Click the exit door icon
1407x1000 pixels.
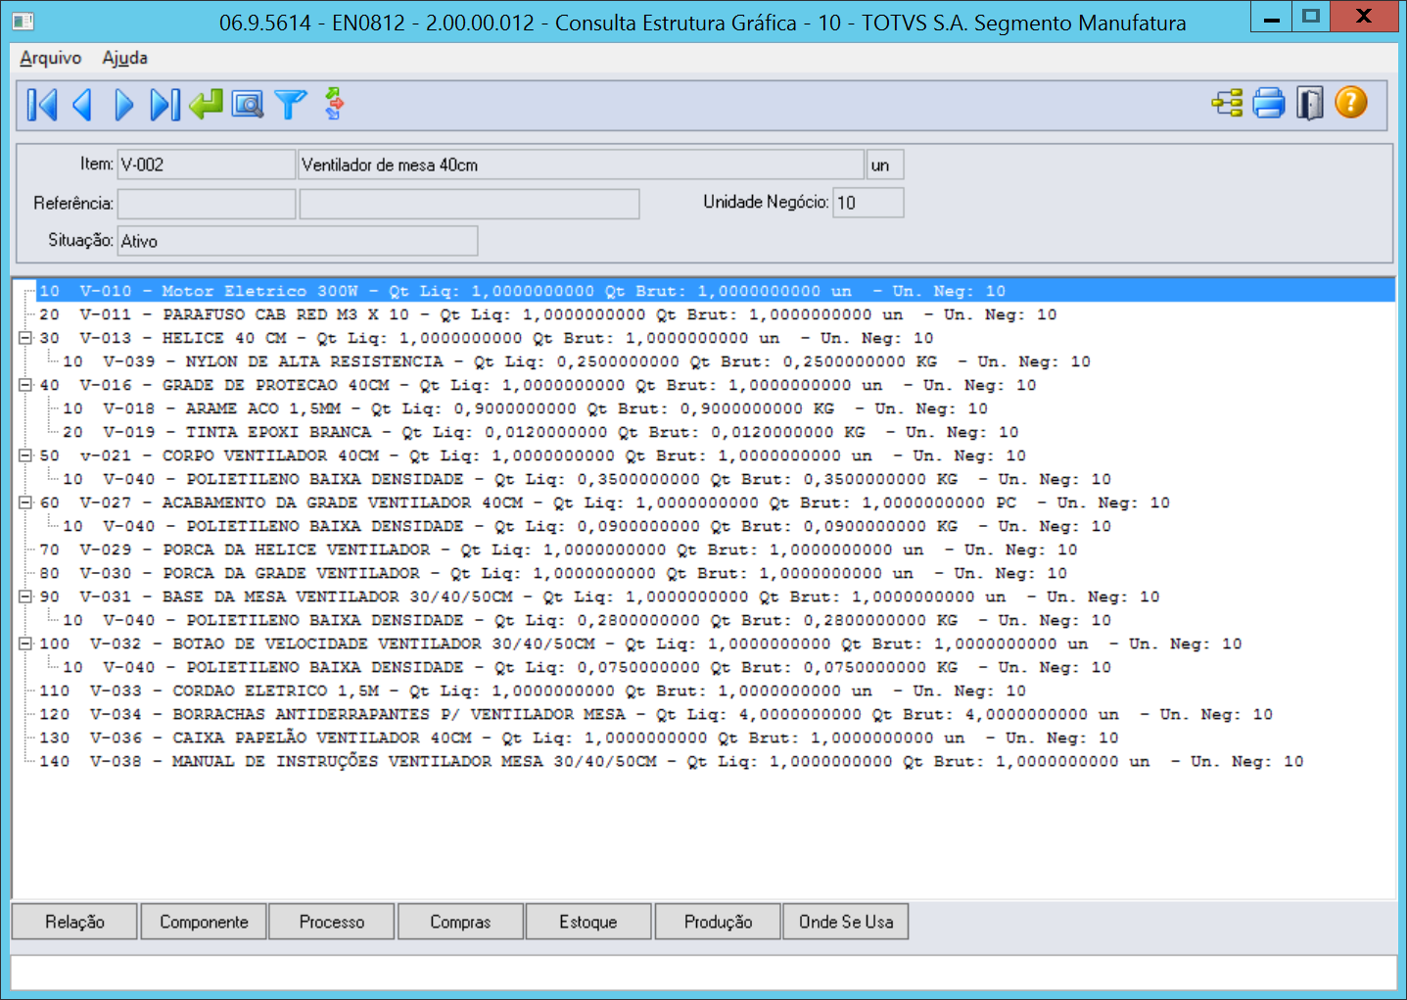[1310, 103]
